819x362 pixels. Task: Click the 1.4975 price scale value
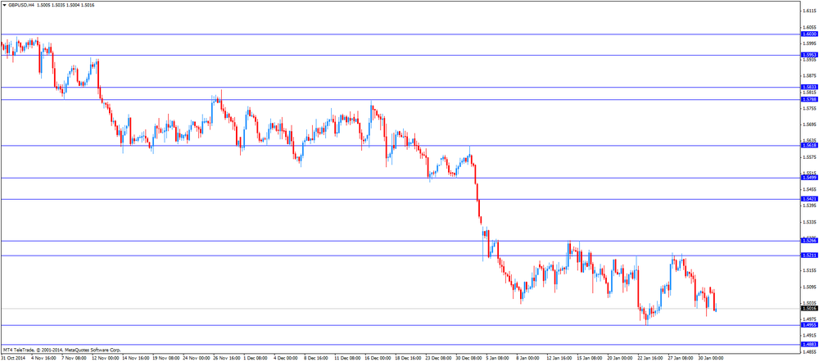(x=810, y=319)
